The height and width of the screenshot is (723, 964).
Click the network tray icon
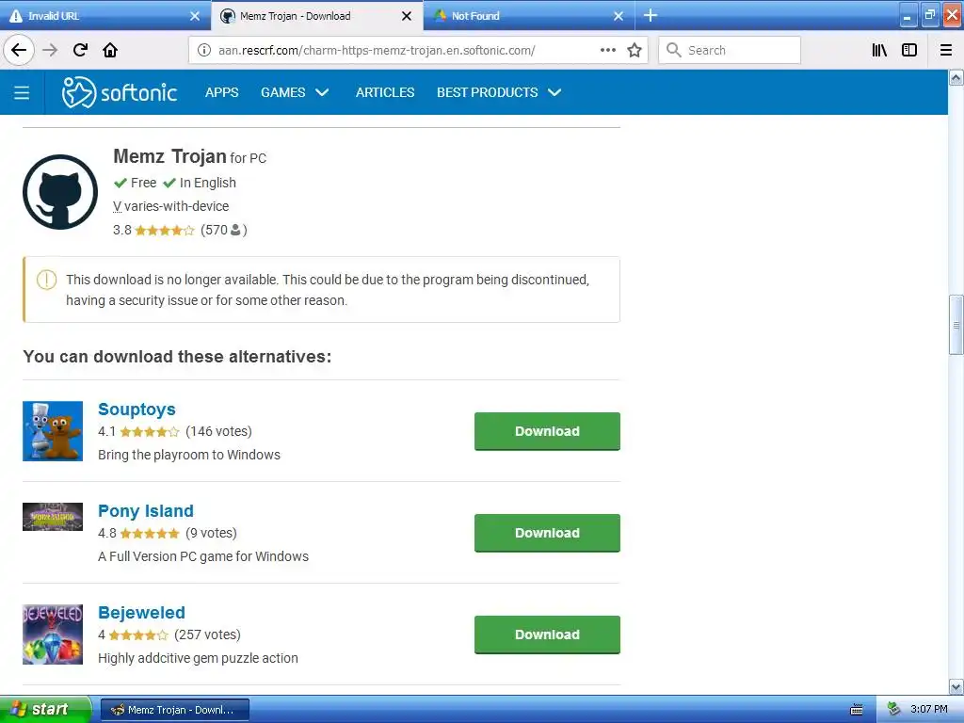tap(893, 710)
